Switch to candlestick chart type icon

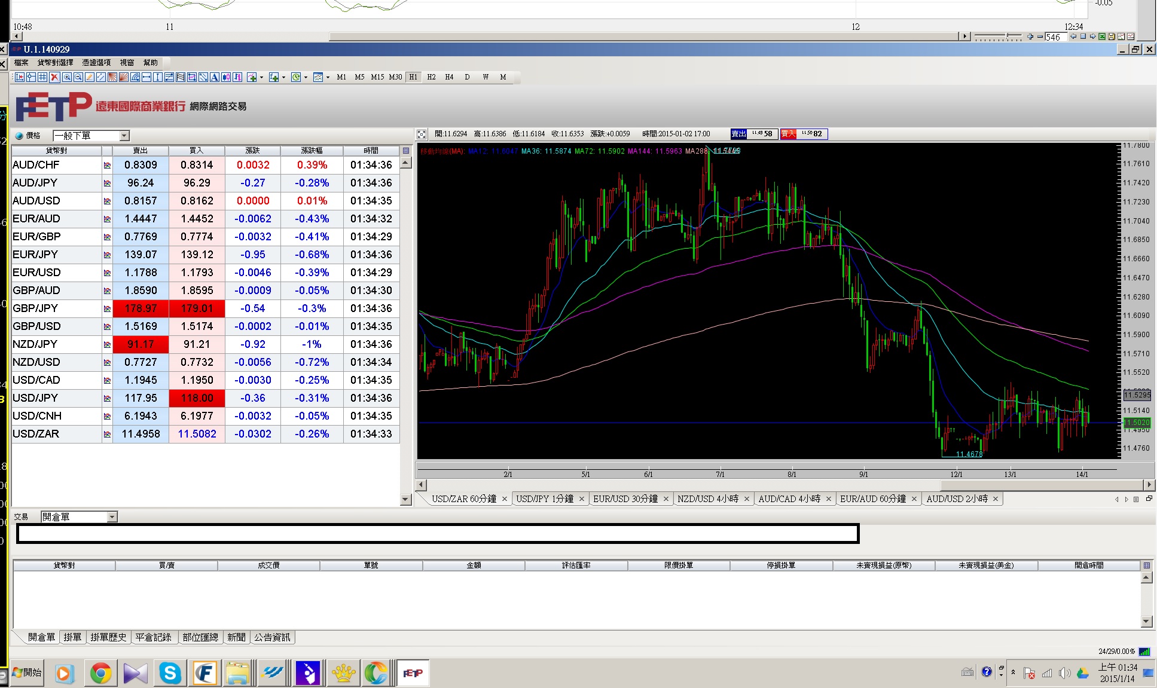pos(226,77)
